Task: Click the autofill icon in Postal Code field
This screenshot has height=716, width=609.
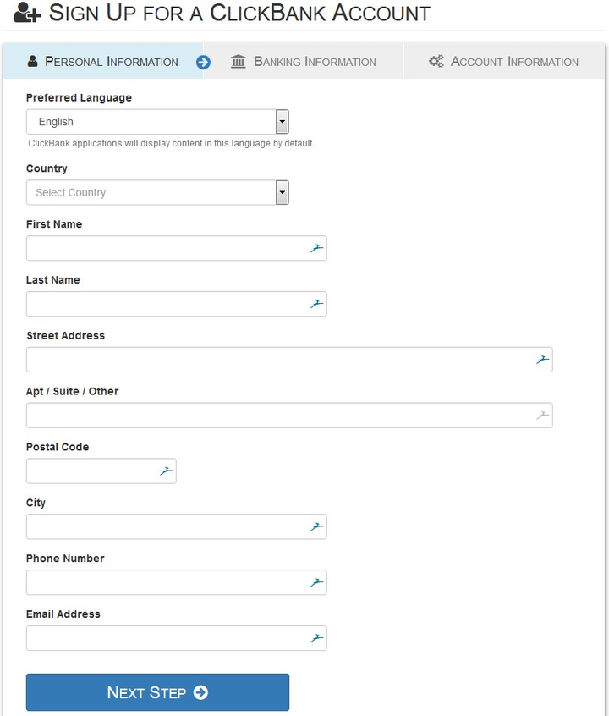Action: point(166,471)
